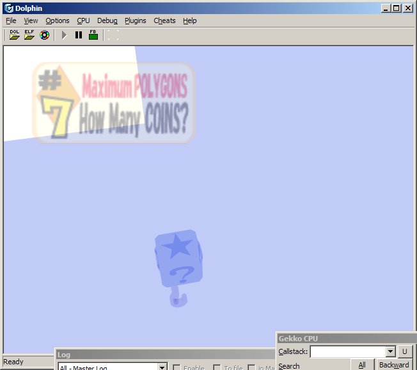Click the fullscreen brackets toolbar icon

tap(113, 35)
